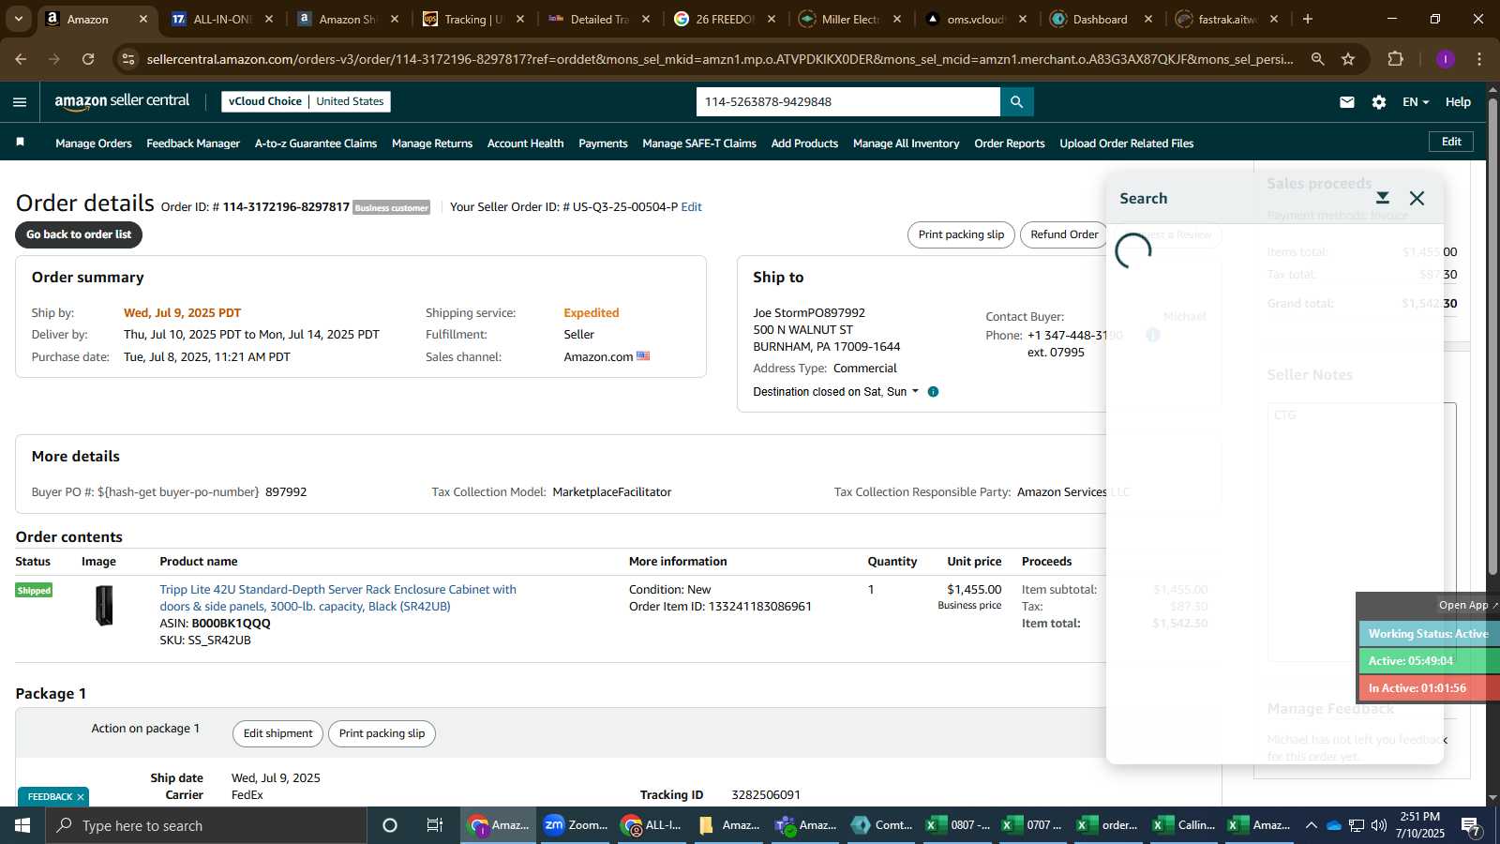Viewport: 1500px width, 844px height.
Task: Open Chrome profile avatar
Action: coord(1445,59)
